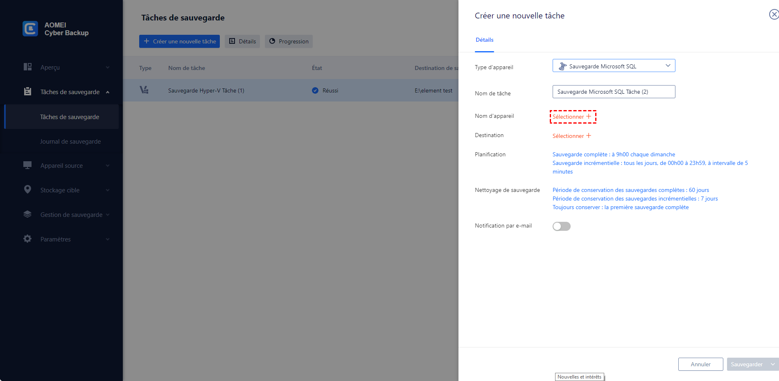Image resolution: width=779 pixels, height=381 pixels.
Task: Click the Réussi status text
Action: [330, 90]
